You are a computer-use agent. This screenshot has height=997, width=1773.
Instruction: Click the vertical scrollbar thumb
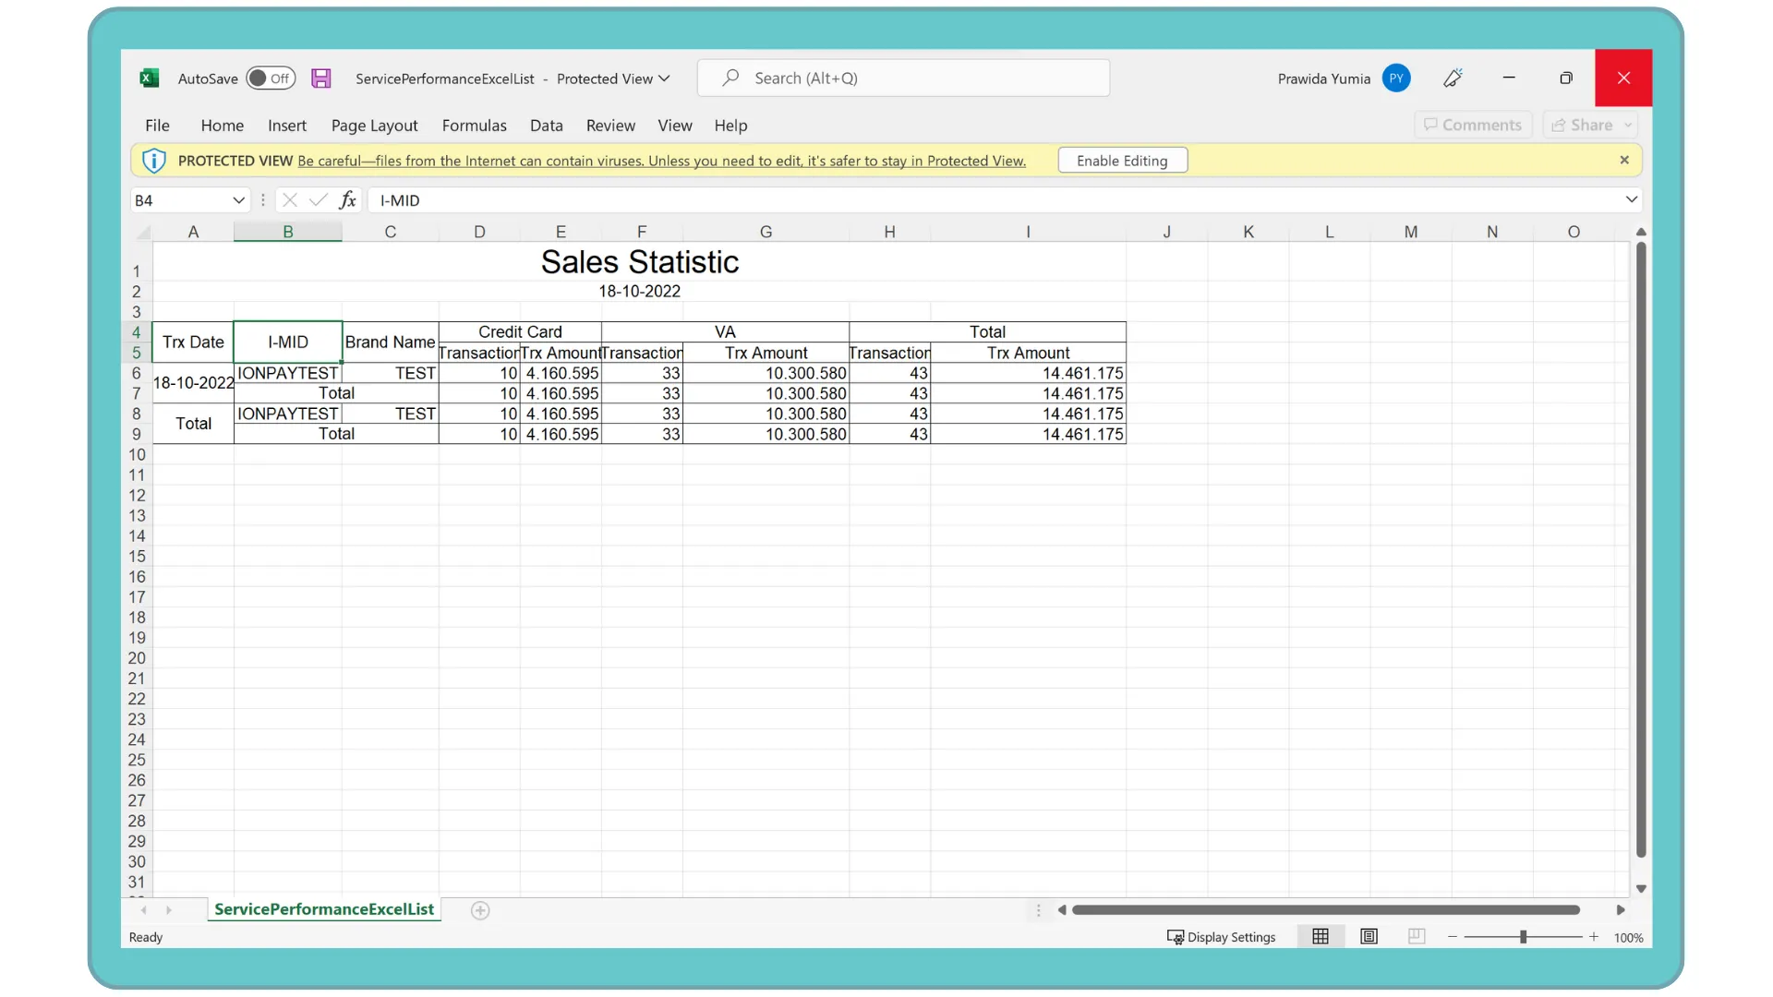click(1641, 550)
